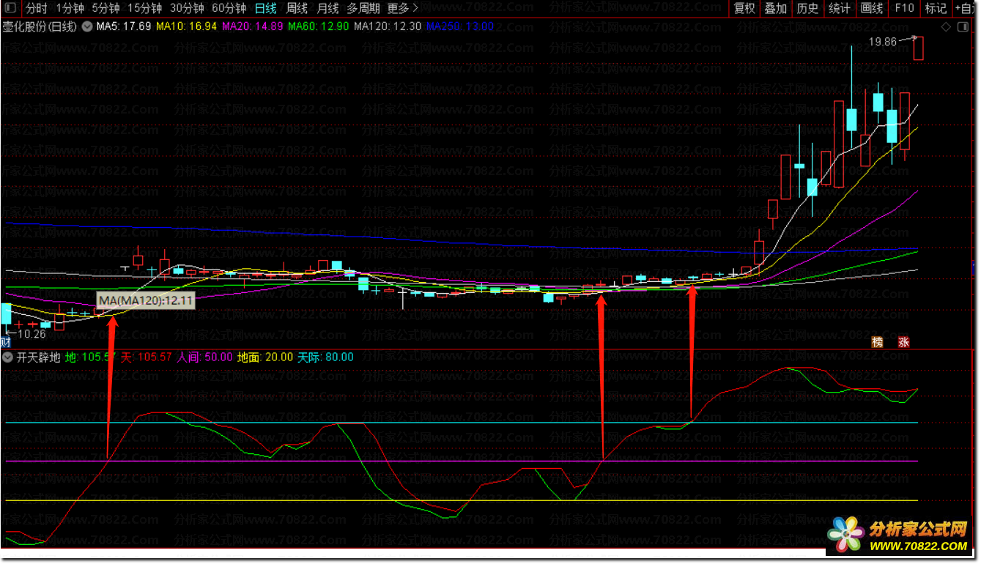Click 地面: 20.00 indicator value

coord(264,357)
